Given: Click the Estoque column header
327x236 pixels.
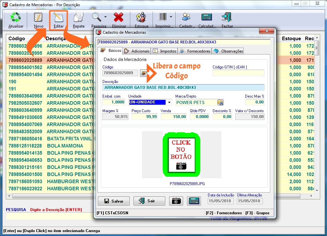Looking at the screenshot, I should pos(291,39).
